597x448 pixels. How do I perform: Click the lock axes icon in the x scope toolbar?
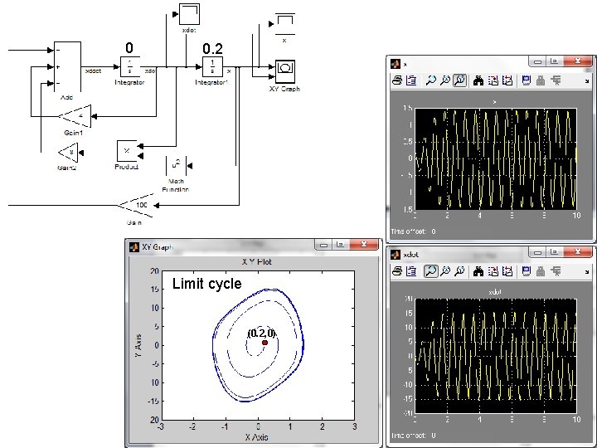pos(541,80)
